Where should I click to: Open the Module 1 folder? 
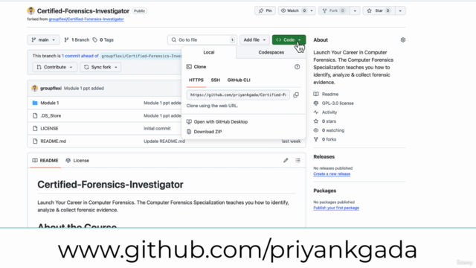(x=50, y=103)
